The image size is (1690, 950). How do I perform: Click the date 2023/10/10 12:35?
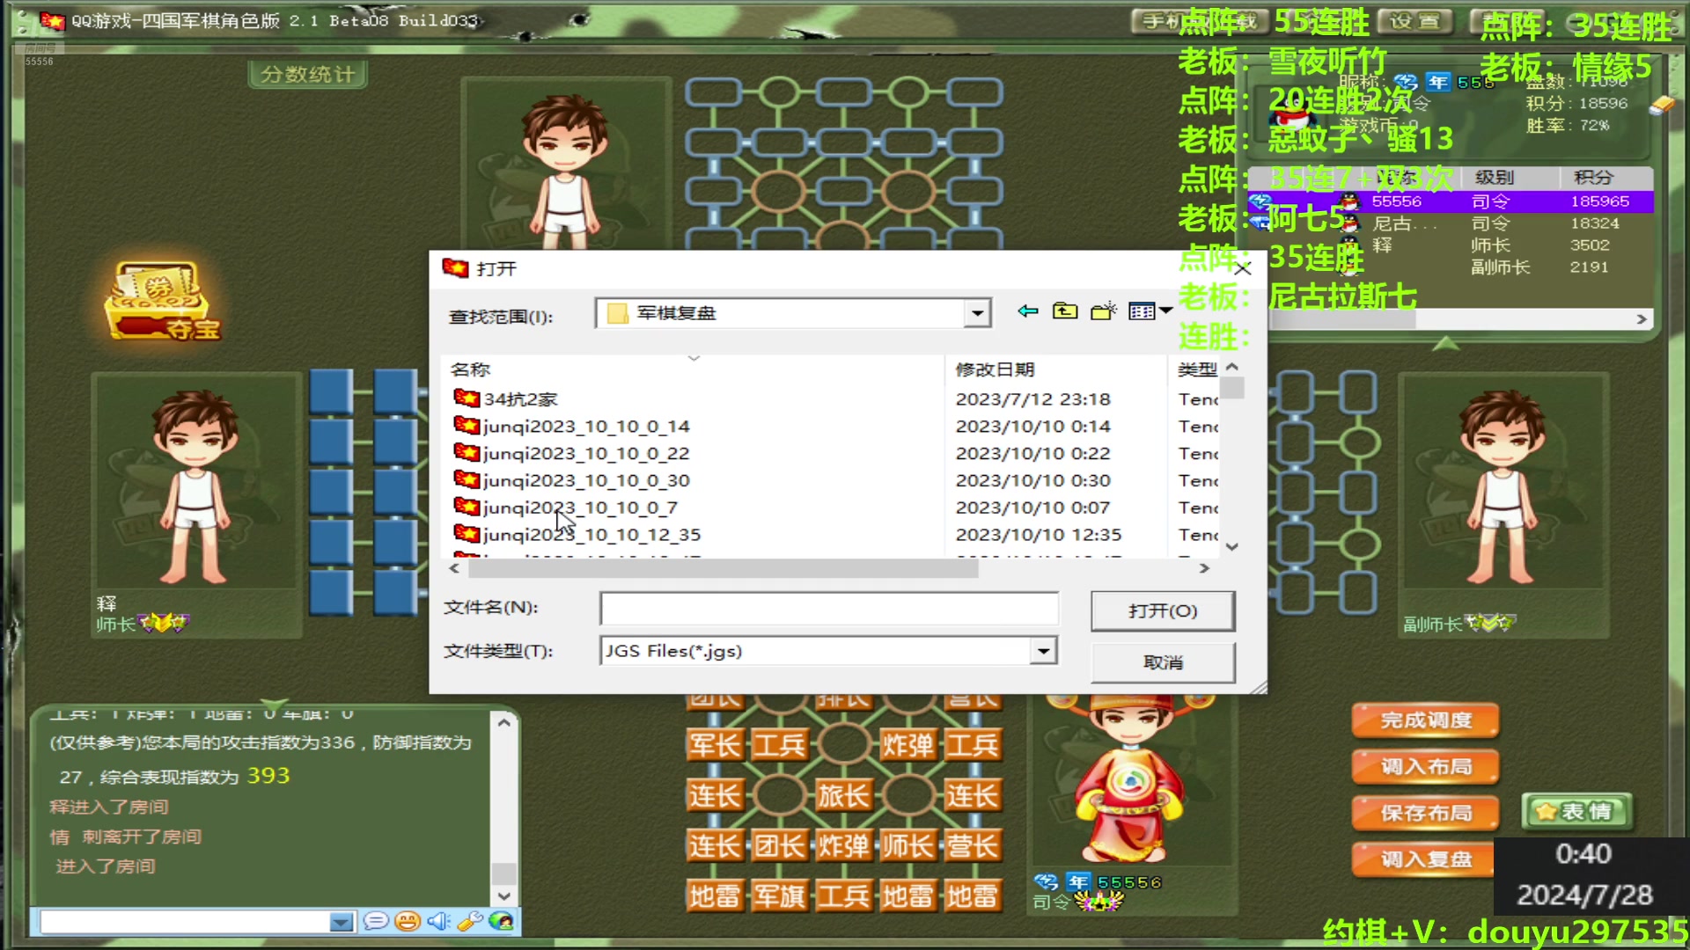tap(1039, 535)
